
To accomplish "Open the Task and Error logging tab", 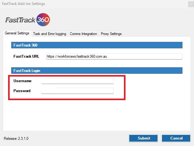I will tap(50, 34).
